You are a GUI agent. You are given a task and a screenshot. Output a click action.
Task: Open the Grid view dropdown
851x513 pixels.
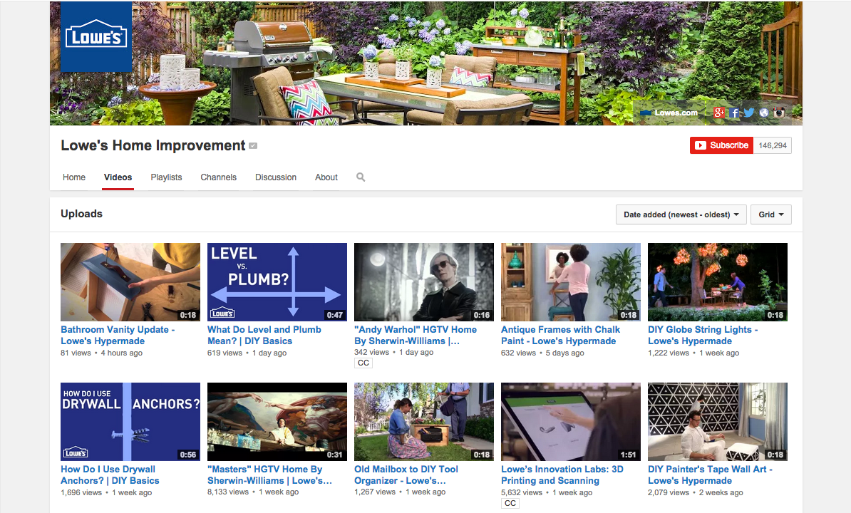pos(770,214)
